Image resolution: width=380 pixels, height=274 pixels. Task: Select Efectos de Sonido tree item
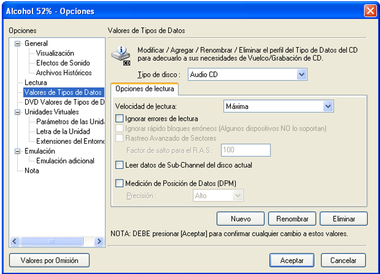pos(63,63)
